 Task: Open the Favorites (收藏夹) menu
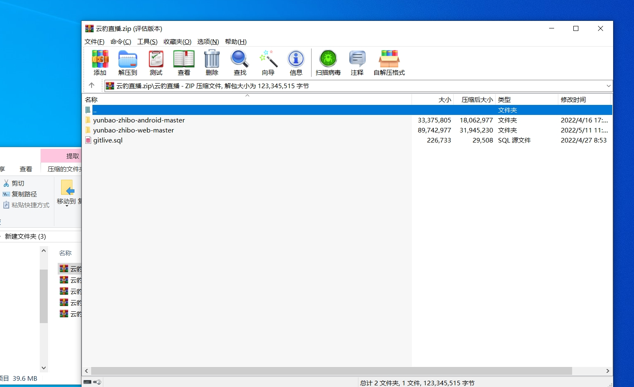(177, 41)
